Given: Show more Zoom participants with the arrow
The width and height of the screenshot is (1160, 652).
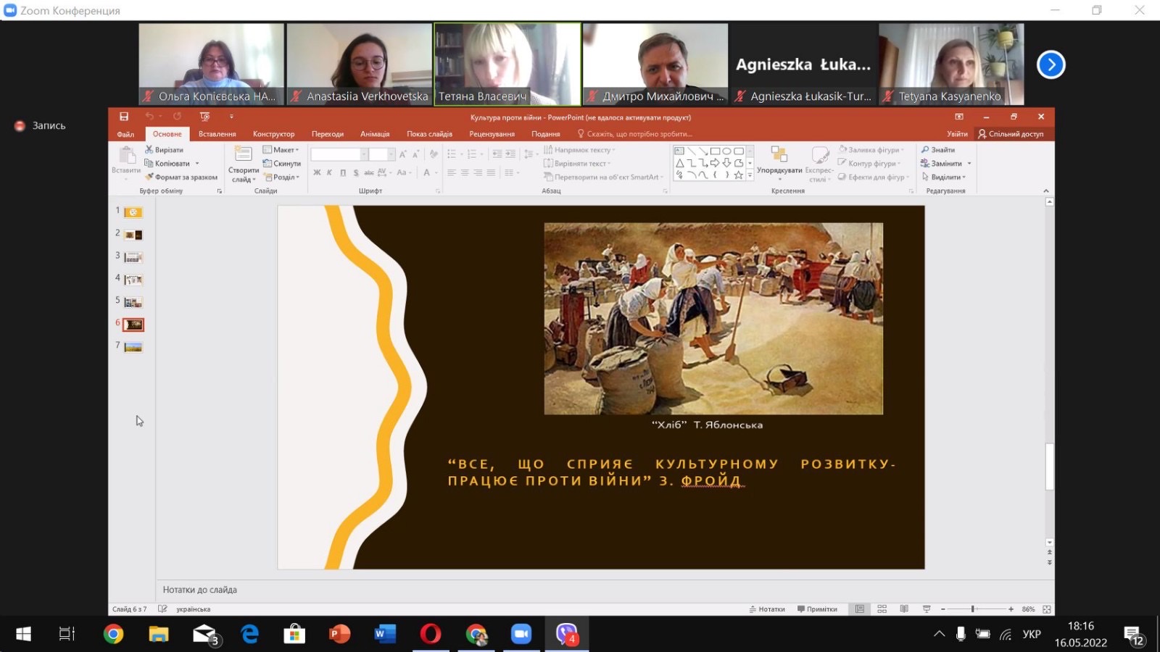Looking at the screenshot, I should click(x=1051, y=64).
